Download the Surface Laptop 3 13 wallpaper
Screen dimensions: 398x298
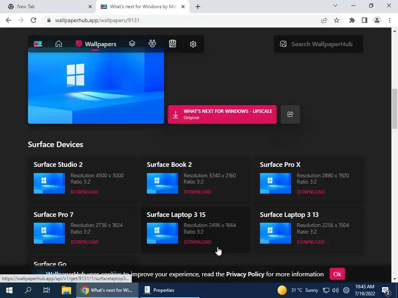click(311, 242)
